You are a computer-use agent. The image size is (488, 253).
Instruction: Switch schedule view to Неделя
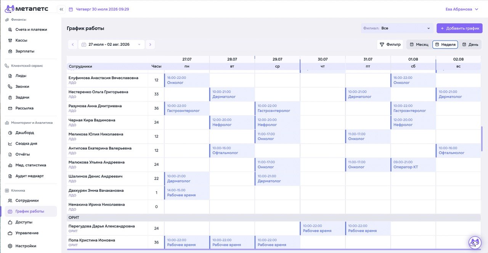click(445, 45)
